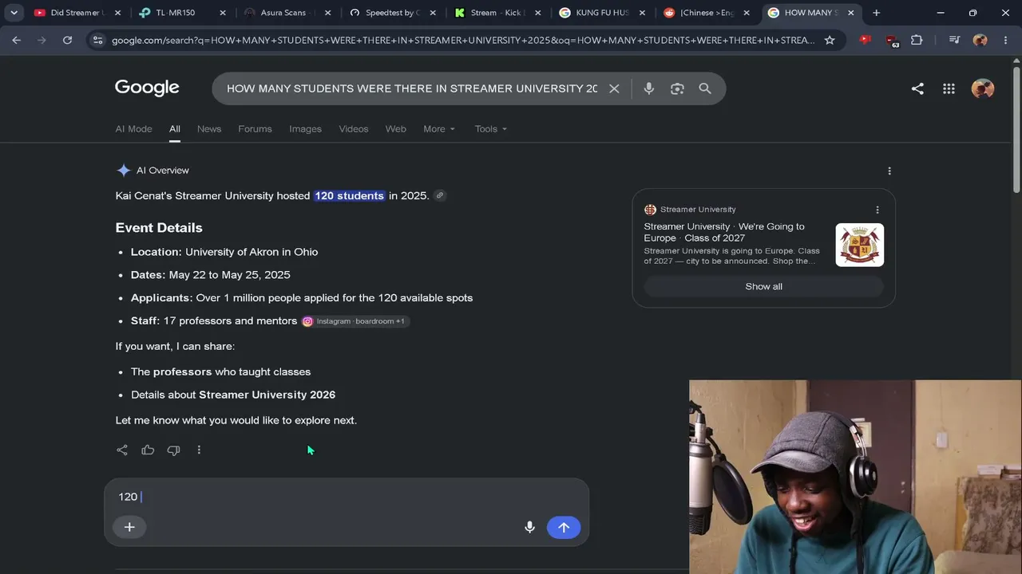Select the All results tab

174,129
